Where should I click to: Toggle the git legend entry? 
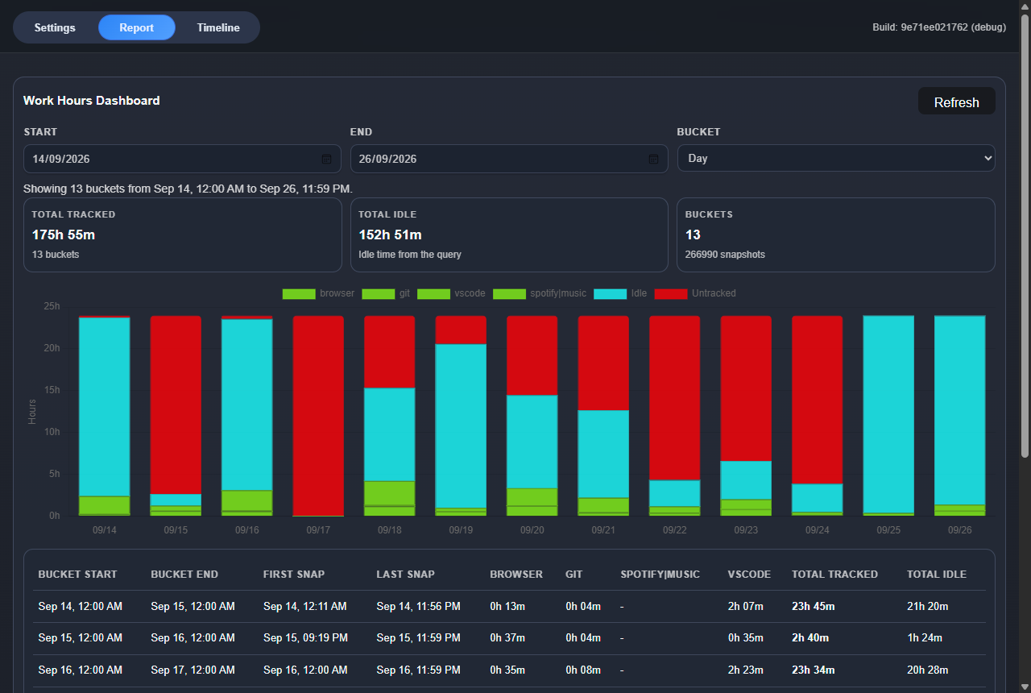click(386, 293)
